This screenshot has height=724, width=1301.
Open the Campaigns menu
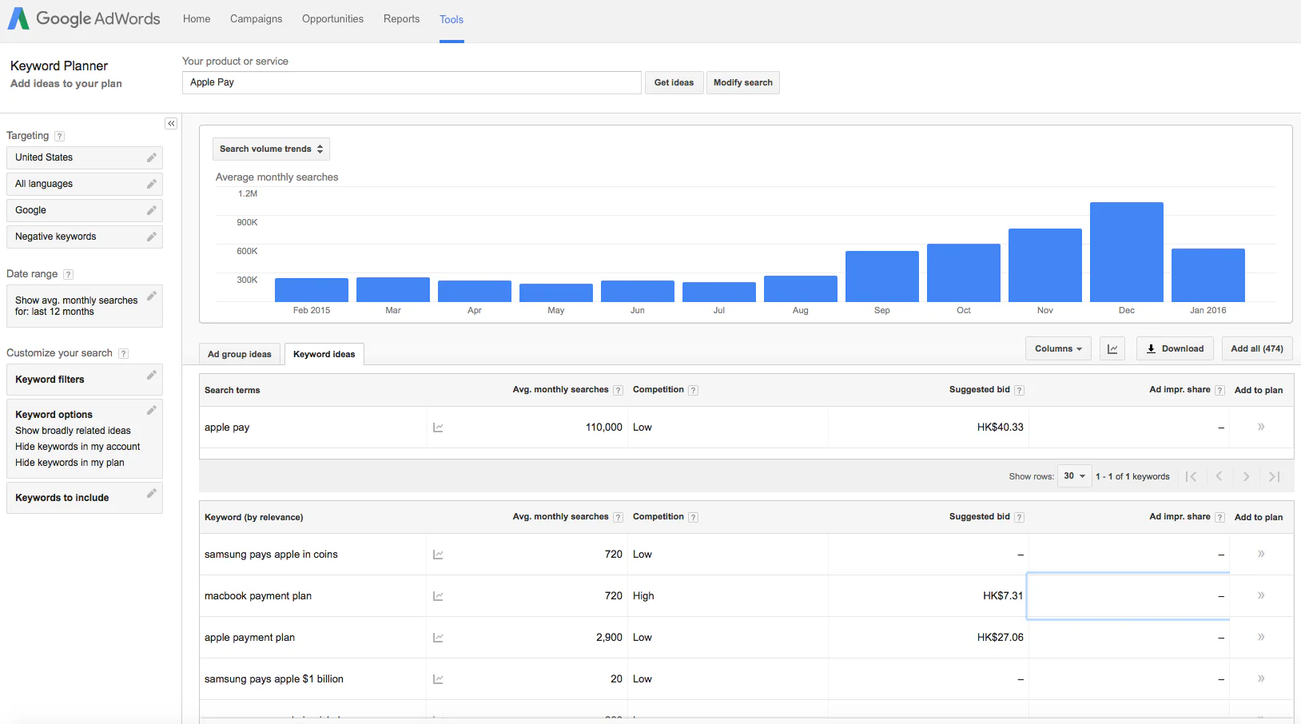[256, 19]
